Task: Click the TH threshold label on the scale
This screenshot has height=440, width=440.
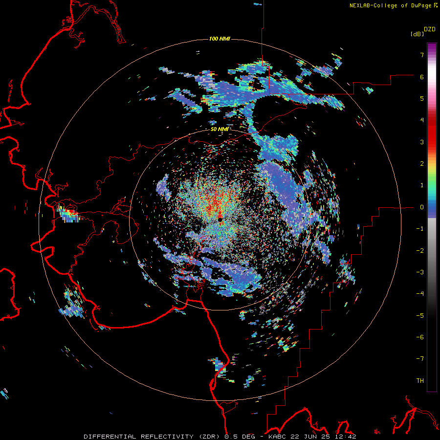Action: click(420, 381)
